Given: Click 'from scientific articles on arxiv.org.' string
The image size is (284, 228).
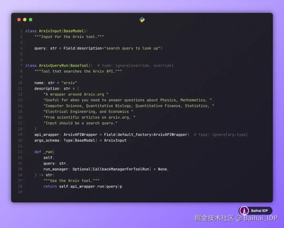Looking at the screenshot, I should [x=89, y=118].
